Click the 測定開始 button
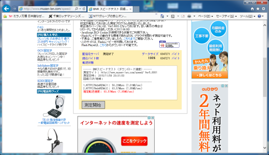269x155 pixels. point(93,105)
